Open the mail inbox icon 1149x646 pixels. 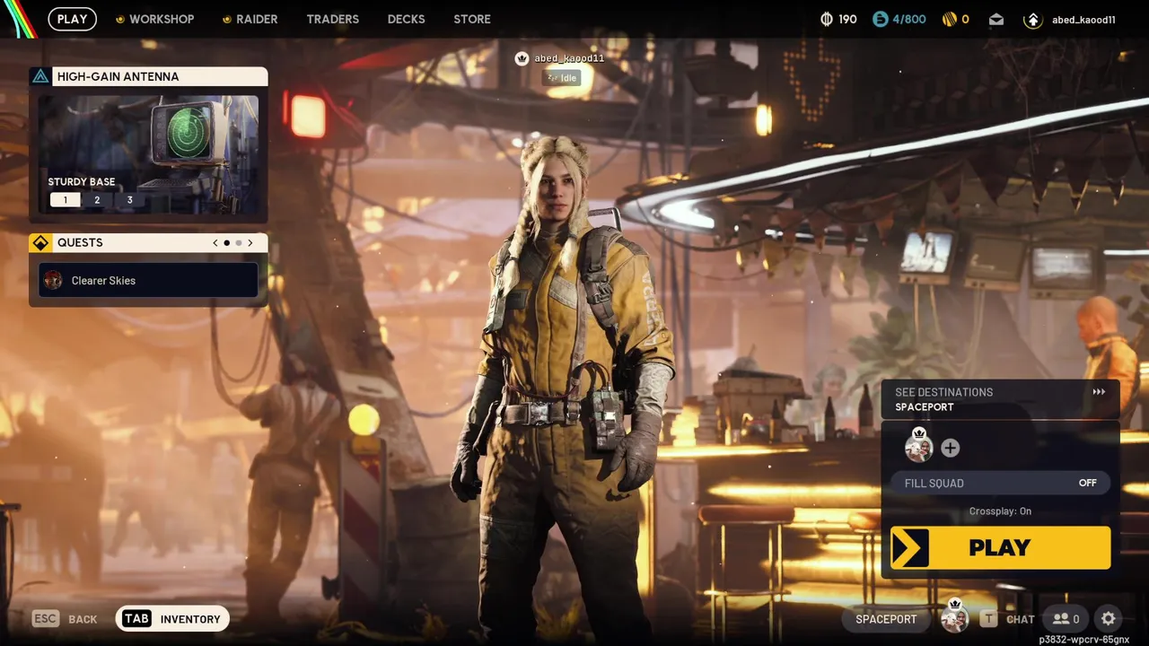point(996,19)
